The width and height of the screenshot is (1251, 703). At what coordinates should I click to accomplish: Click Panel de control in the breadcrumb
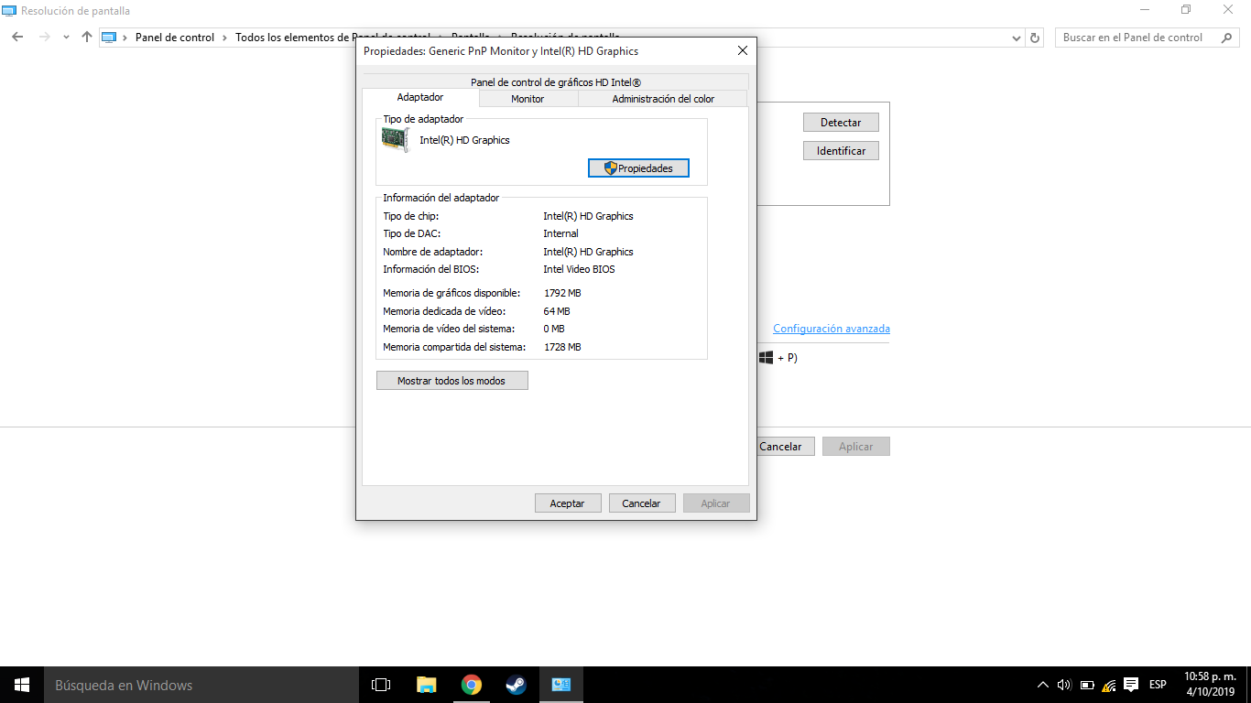click(175, 38)
